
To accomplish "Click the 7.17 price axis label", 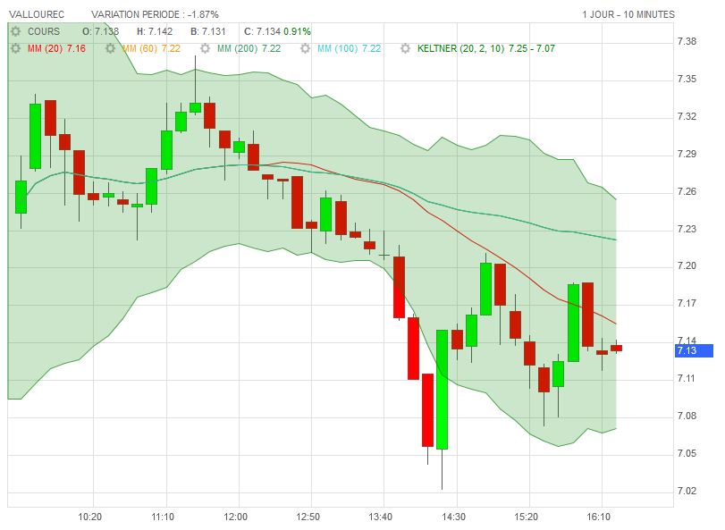I will 687,304.
